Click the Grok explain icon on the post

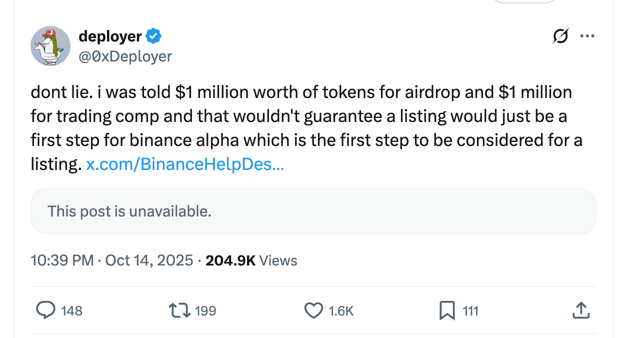[560, 36]
